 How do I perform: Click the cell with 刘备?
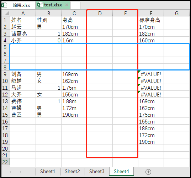coord(23,74)
